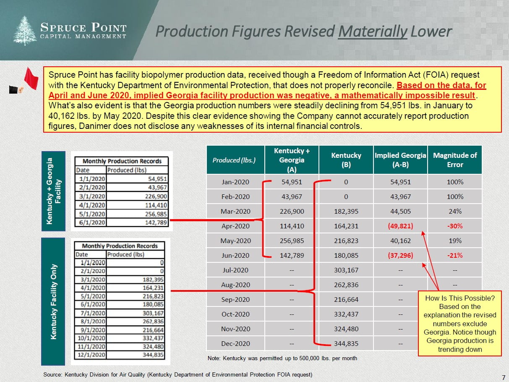
Task: Click the 'Kentucky Facility Only' vertical green label
Action: pyautogui.click(x=53, y=301)
